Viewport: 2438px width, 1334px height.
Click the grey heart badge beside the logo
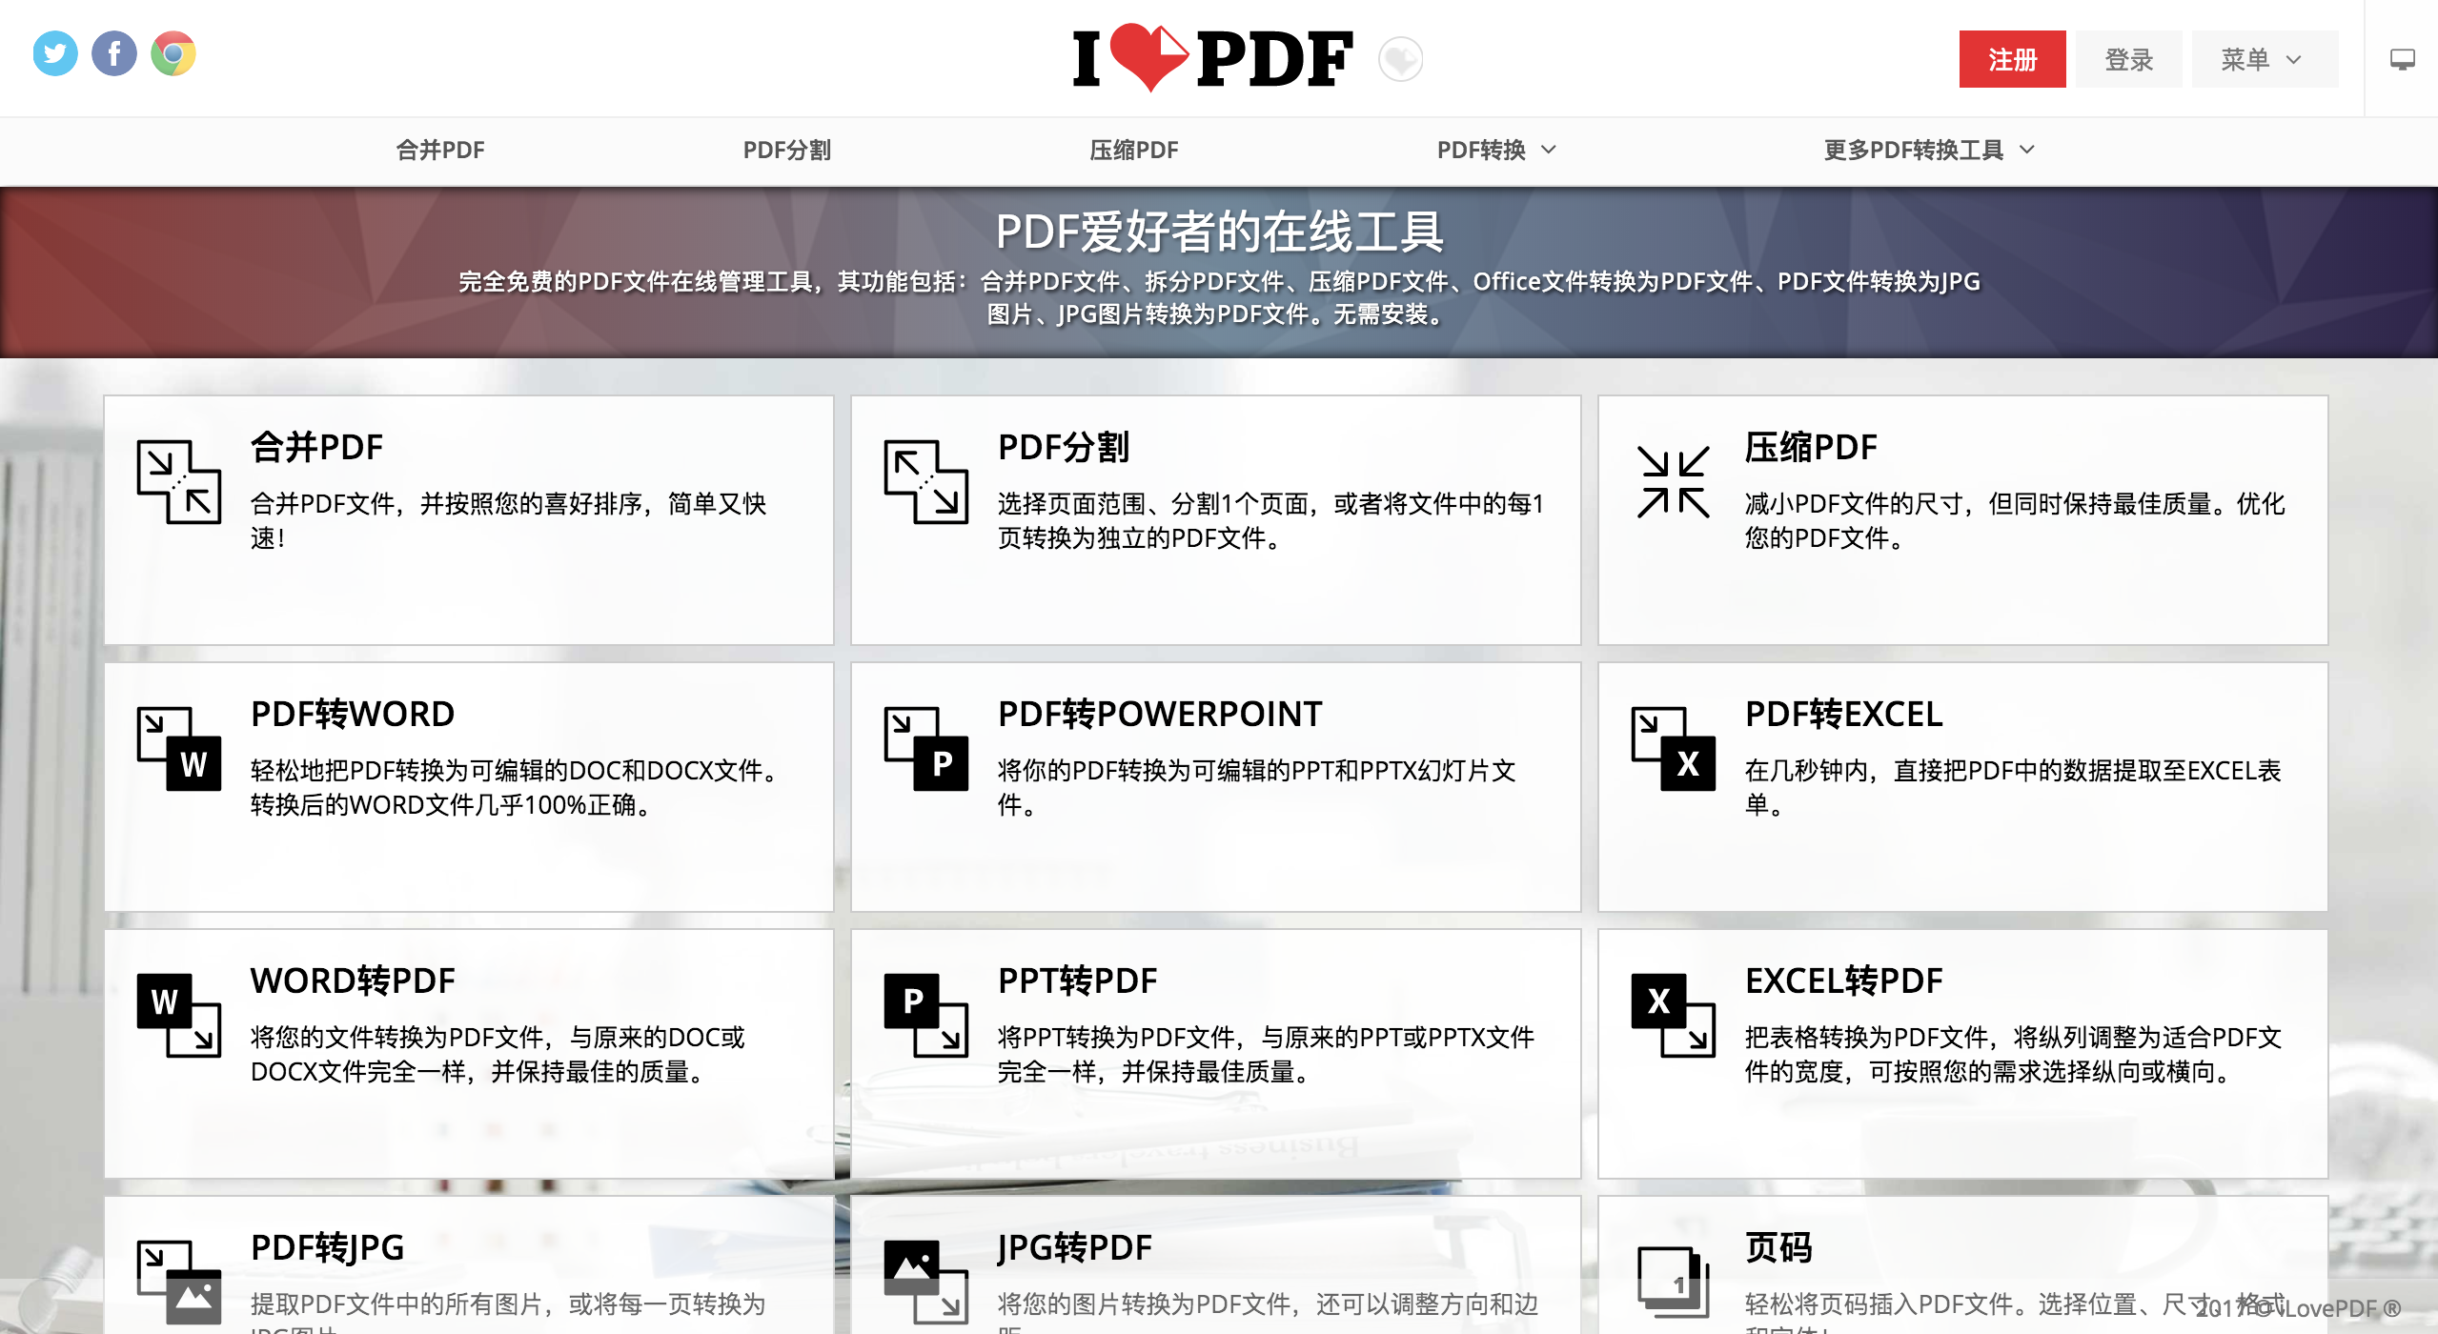pyautogui.click(x=1400, y=59)
